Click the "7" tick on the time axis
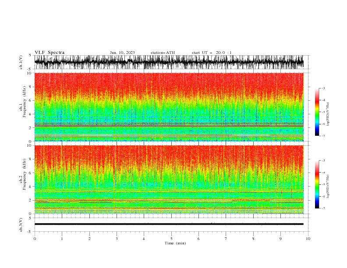The image size is (347, 268). (226, 239)
